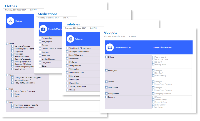Tick the Dental floss checkbox
Screen dimensions: 200x121
click(67, 83)
